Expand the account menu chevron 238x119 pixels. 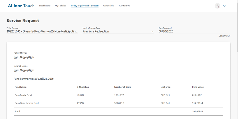tap(224, 6)
